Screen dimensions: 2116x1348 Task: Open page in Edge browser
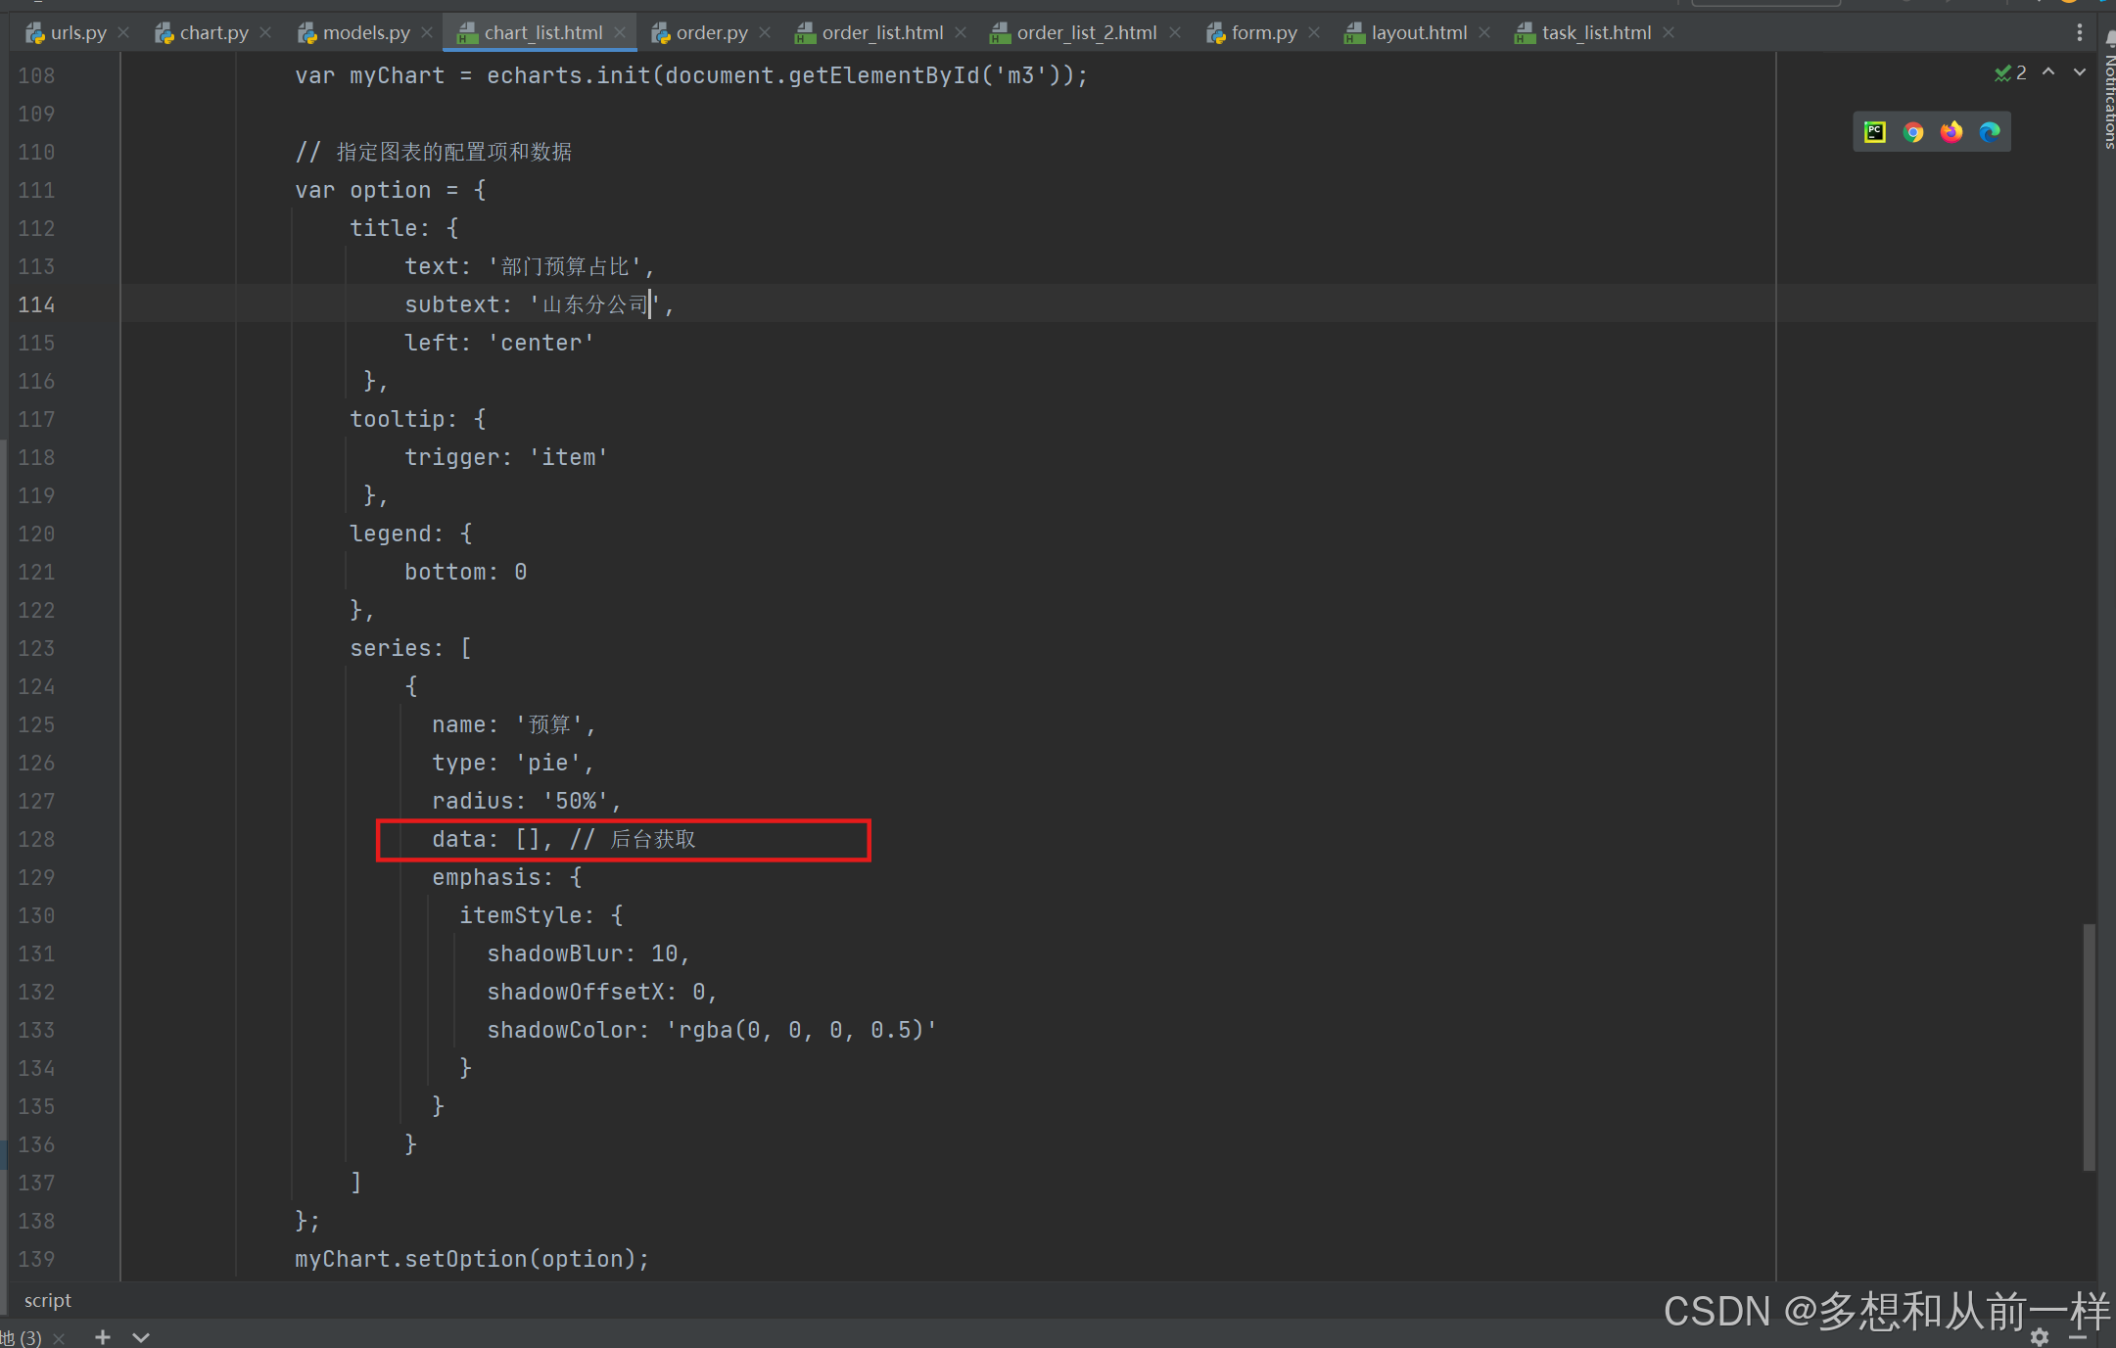pos(1989,132)
